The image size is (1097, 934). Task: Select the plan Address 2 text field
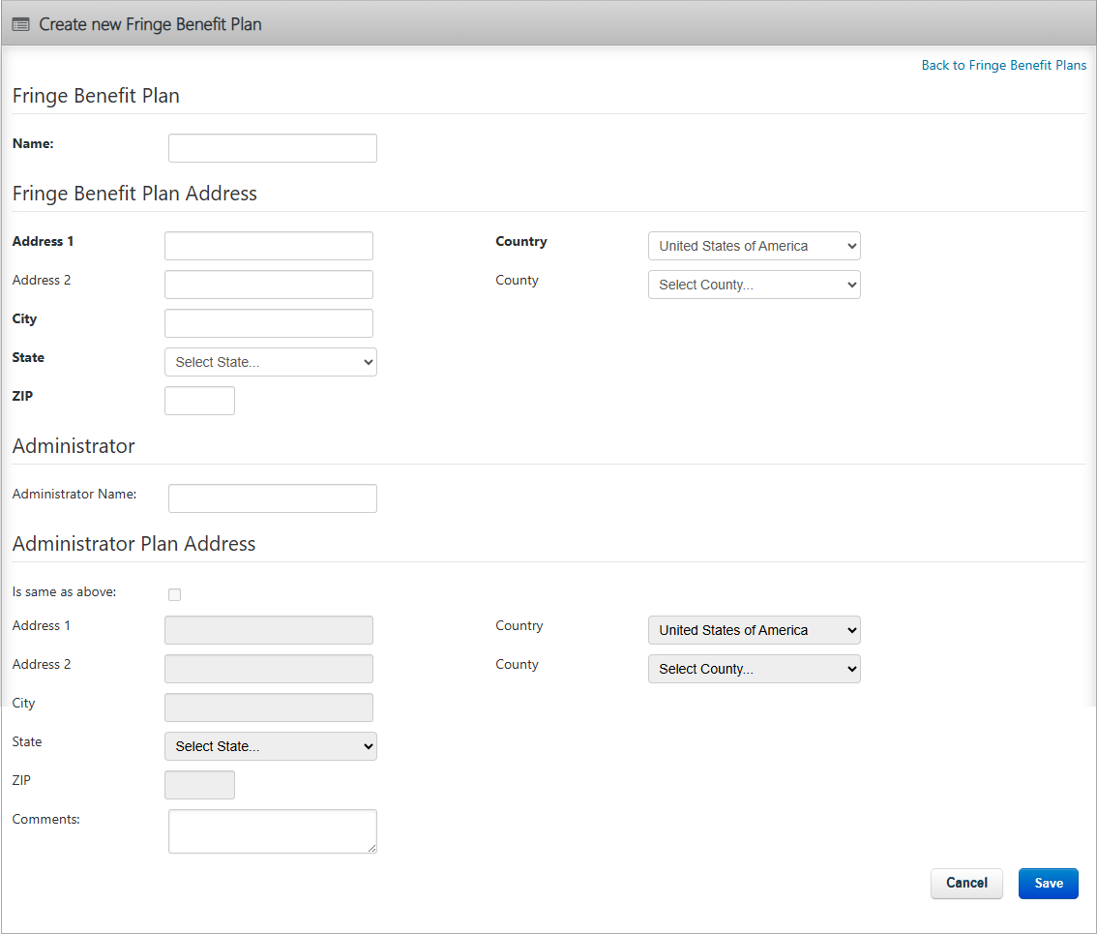coord(268,285)
